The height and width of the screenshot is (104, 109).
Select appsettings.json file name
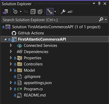(x=38, y=83)
